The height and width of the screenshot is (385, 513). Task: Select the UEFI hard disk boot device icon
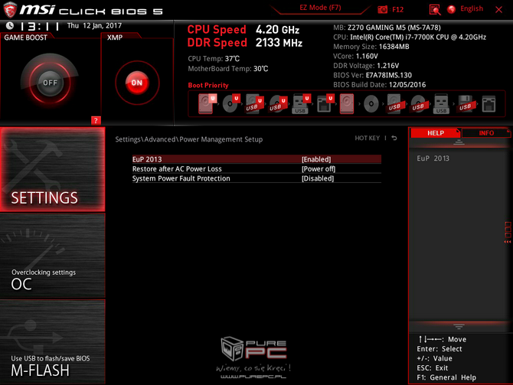pos(207,103)
